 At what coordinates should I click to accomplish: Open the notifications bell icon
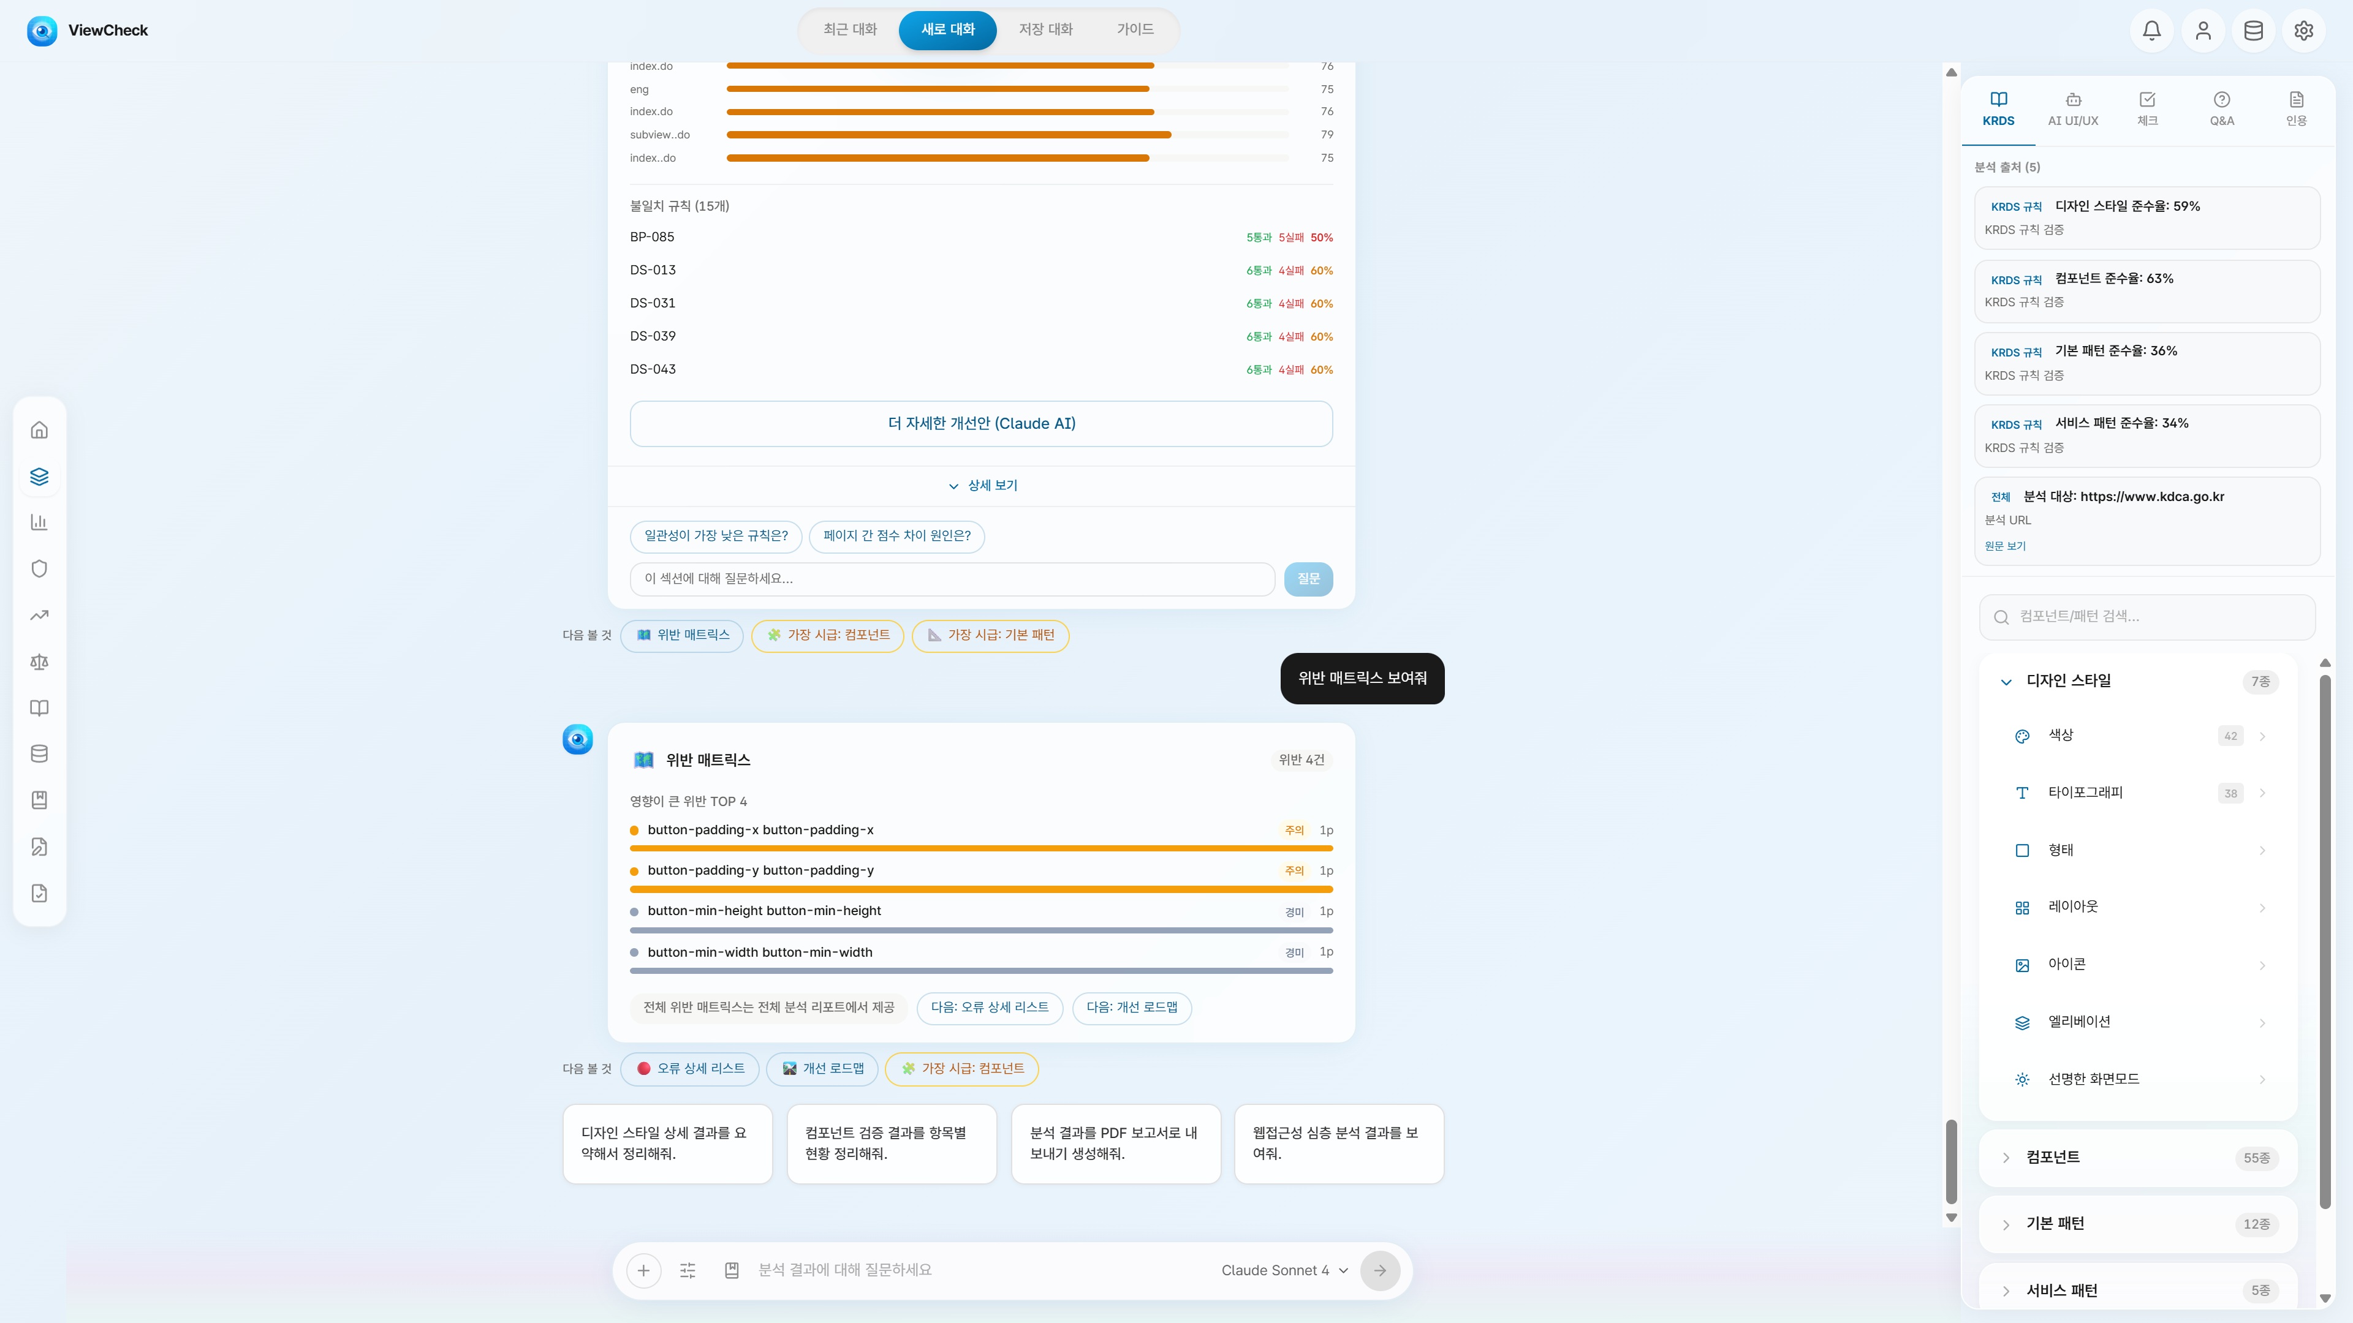coord(2152,30)
